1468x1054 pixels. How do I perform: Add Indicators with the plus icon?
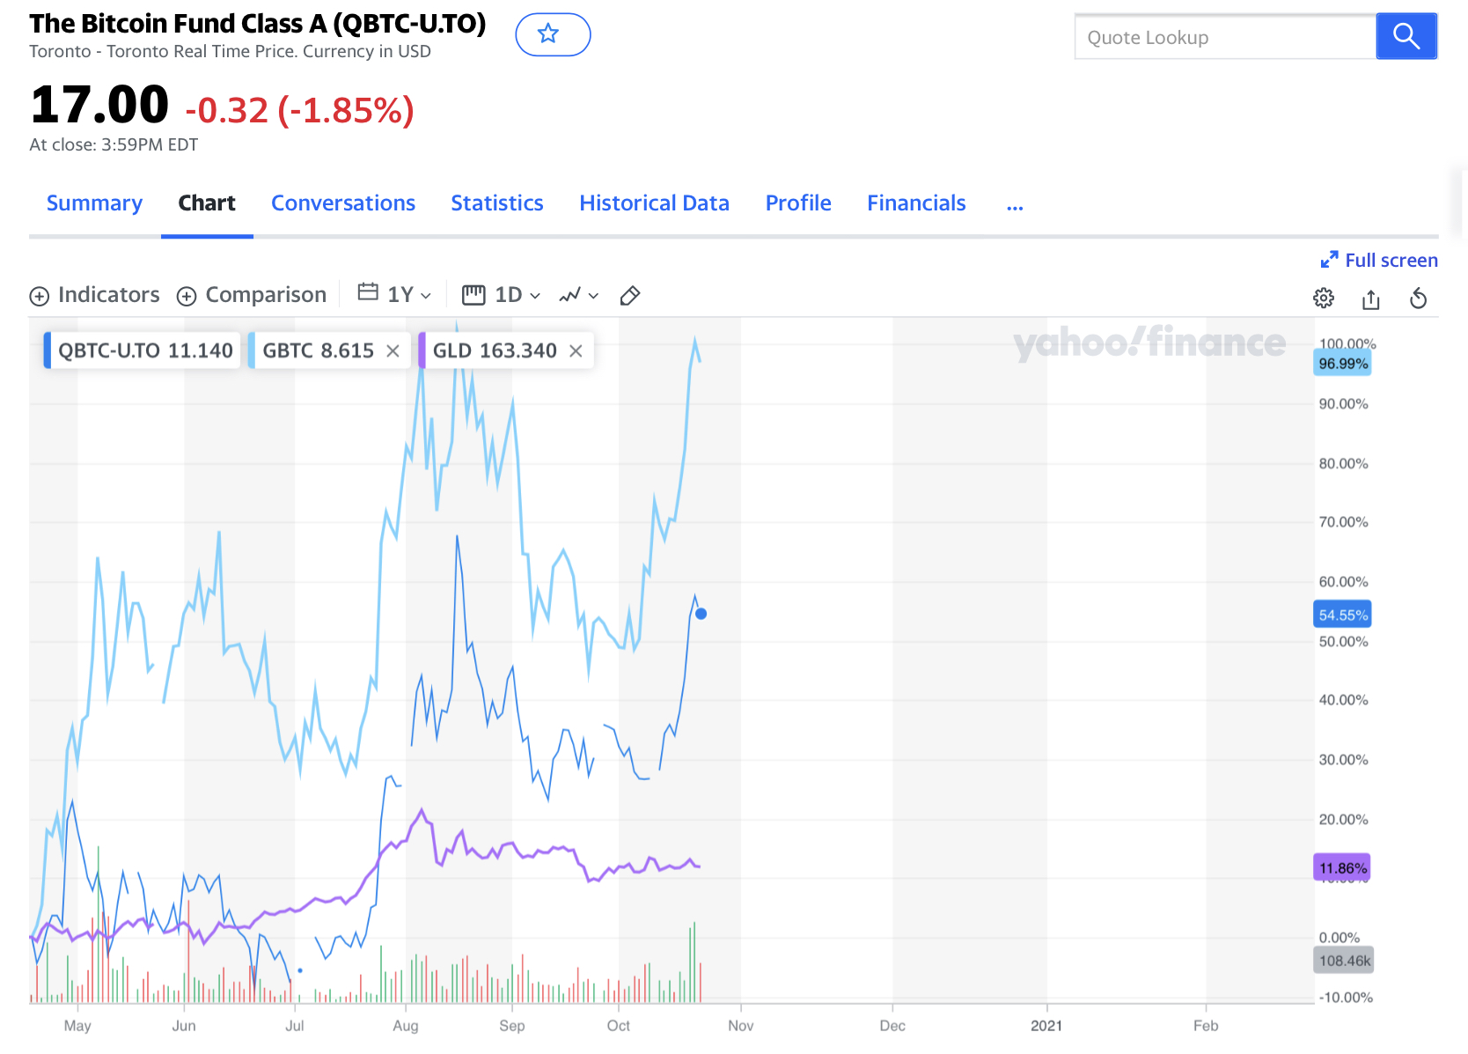tap(40, 296)
